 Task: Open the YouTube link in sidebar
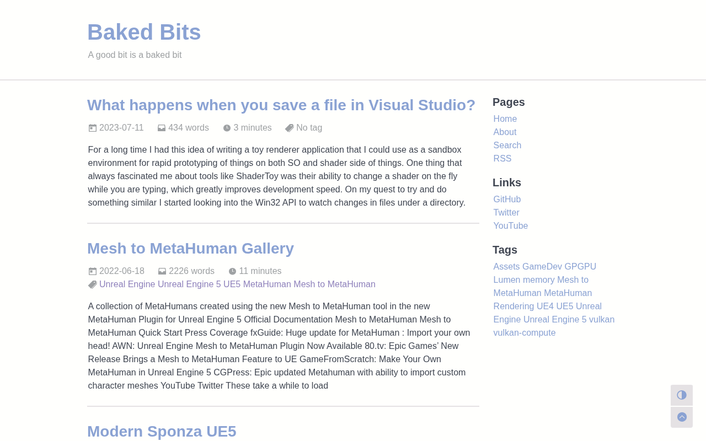(x=510, y=226)
